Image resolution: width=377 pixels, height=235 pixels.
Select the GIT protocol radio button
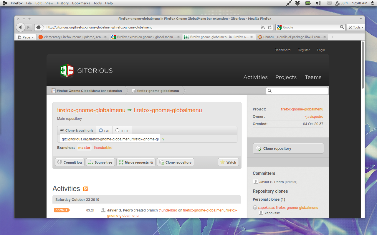pyautogui.click(x=101, y=130)
